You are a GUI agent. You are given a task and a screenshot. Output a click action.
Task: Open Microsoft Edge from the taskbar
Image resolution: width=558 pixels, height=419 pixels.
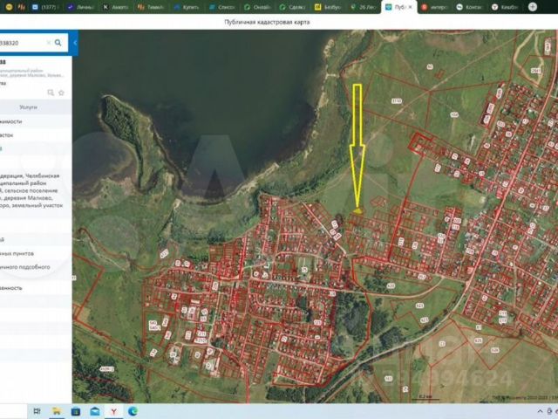(133, 410)
